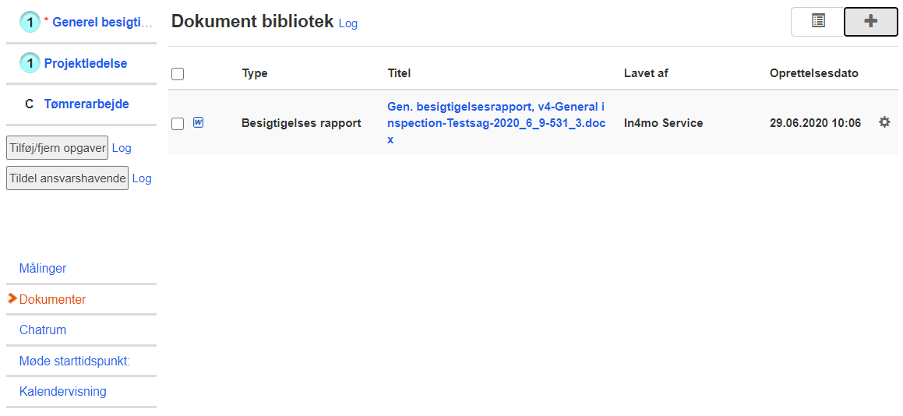The height and width of the screenshot is (416, 903).
Task: Check the Besigtigelses rapport row checkbox
Action: click(178, 124)
